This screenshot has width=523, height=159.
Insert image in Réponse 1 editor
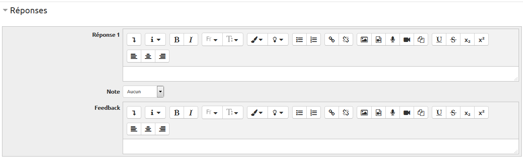(x=364, y=40)
